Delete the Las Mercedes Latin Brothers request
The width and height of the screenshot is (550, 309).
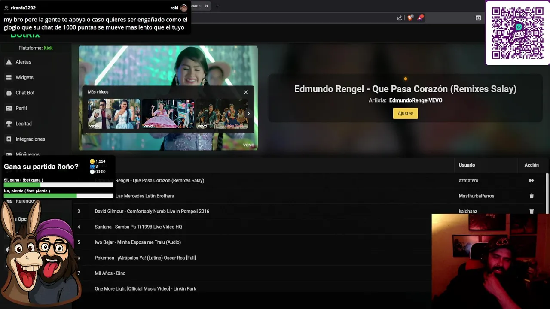(532, 196)
